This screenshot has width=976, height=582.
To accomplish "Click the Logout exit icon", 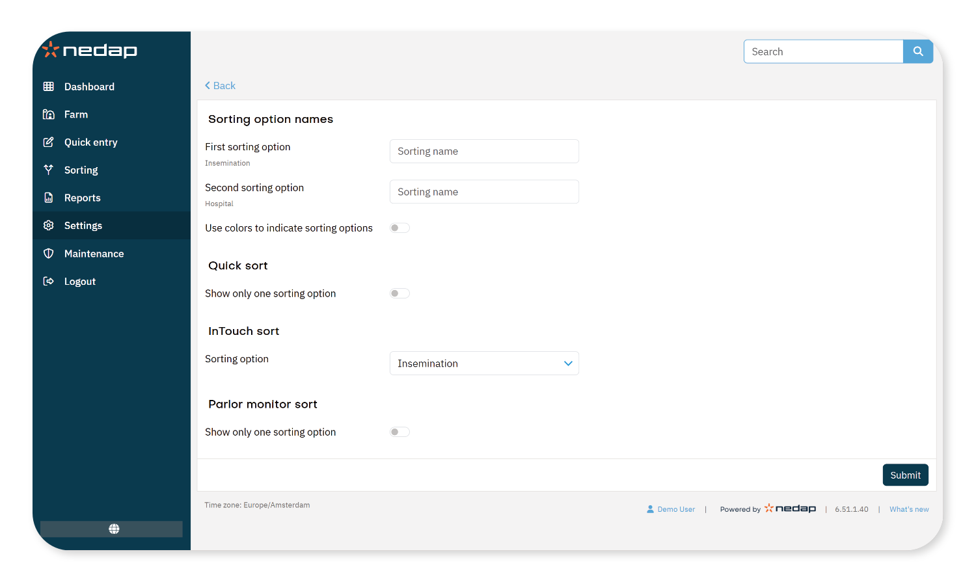I will pyautogui.click(x=49, y=282).
